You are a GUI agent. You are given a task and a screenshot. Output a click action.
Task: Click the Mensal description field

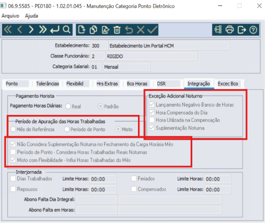pos(127,67)
